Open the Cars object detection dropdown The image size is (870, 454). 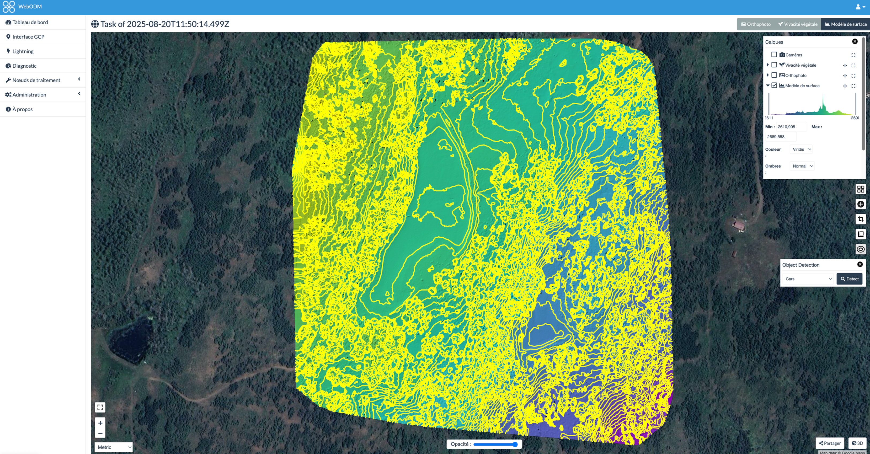[808, 279]
